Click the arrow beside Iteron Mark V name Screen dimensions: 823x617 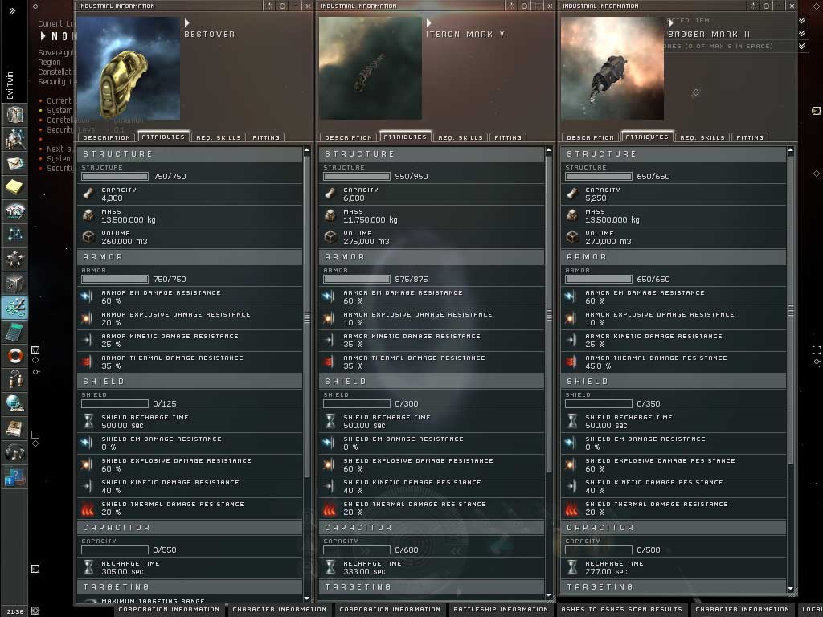[x=429, y=23]
